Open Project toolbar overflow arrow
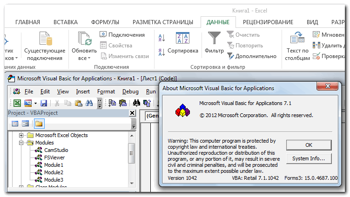The height and width of the screenshot is (197, 350). tap(134, 124)
